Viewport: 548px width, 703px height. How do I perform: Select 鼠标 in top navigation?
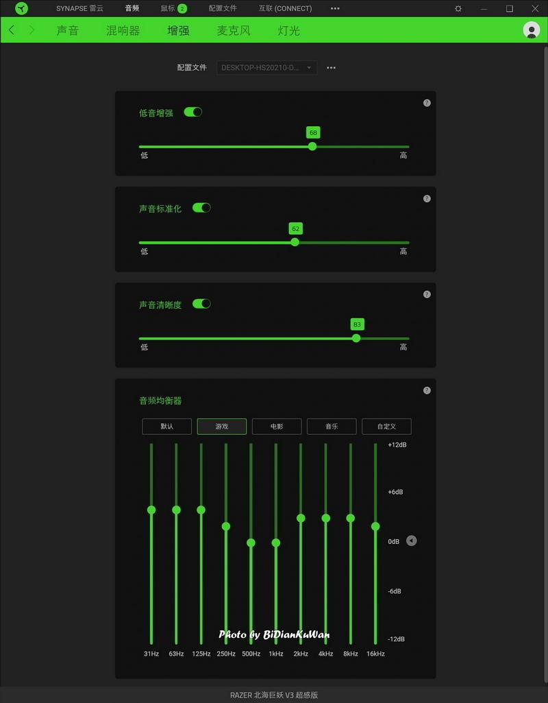168,8
